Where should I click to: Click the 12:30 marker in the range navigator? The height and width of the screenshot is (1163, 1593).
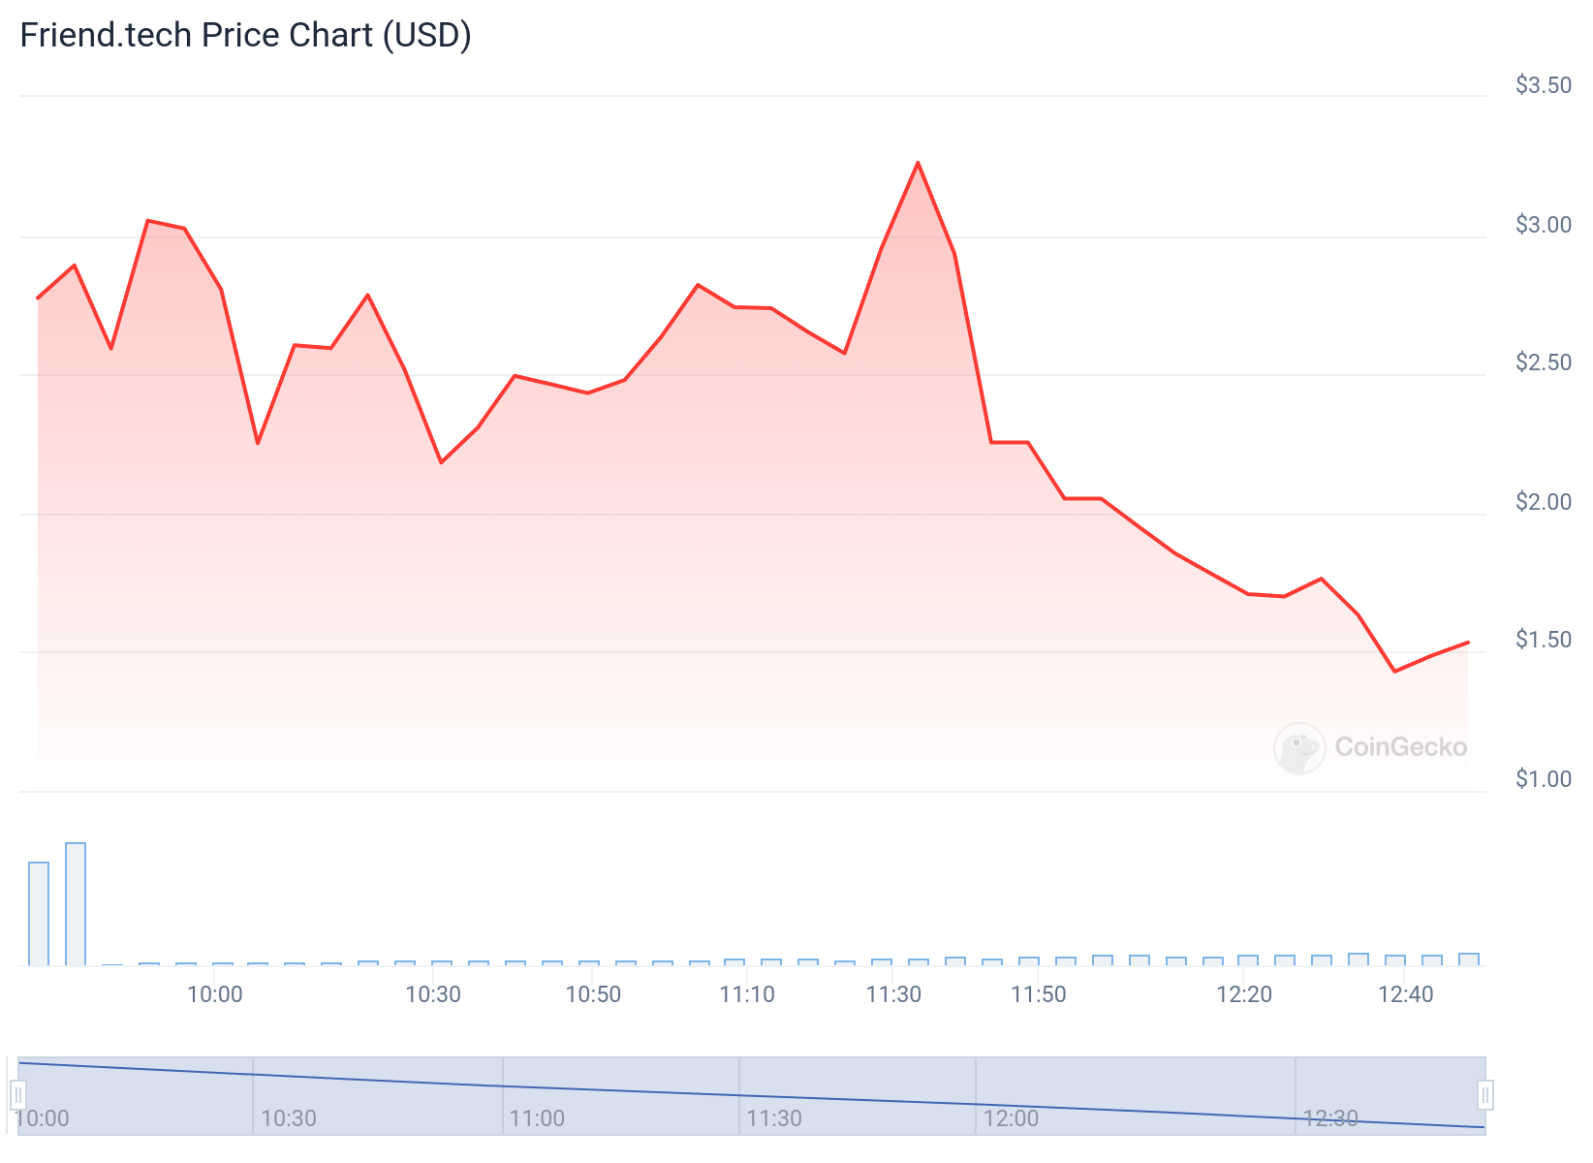tap(1330, 1118)
